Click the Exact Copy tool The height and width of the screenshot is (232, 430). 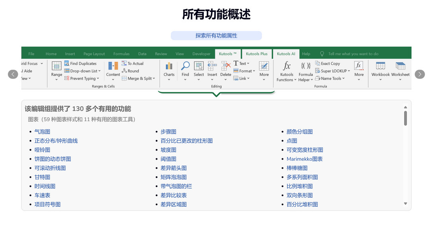pyautogui.click(x=327, y=63)
